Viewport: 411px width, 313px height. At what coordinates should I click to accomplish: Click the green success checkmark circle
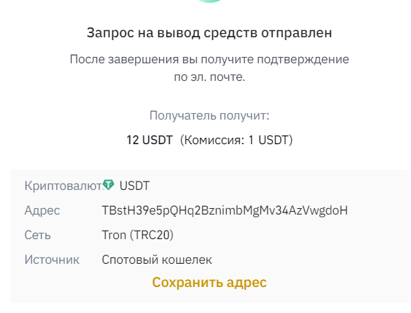coord(209,1)
